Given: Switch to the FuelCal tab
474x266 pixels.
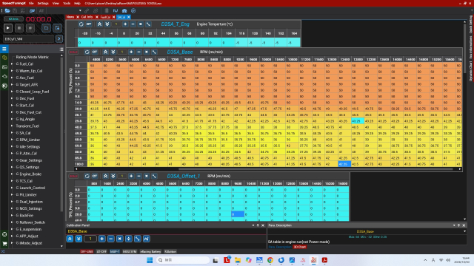Looking at the screenshot, I should coord(105,17).
